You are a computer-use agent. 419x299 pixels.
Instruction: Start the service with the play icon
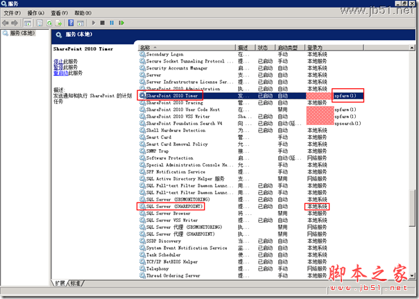pyautogui.click(x=94, y=23)
